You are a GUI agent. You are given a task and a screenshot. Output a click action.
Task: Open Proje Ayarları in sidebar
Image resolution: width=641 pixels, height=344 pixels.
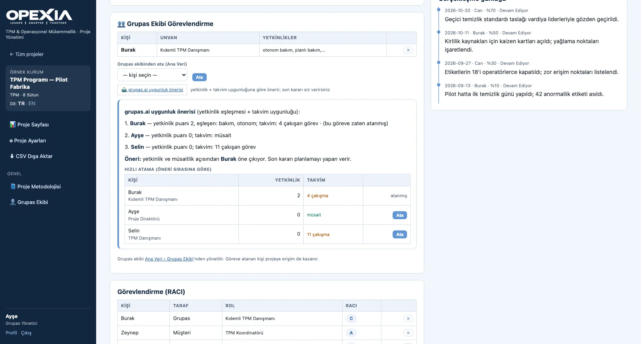tap(28, 141)
